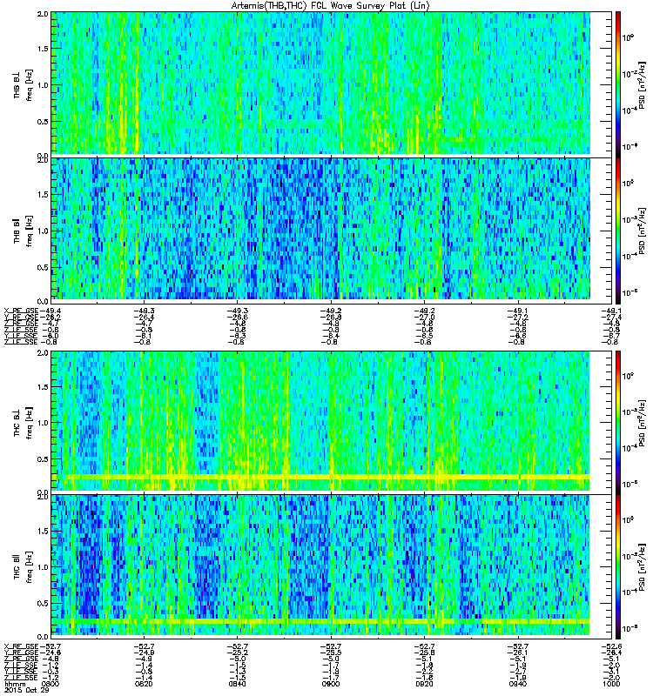Click 'PSD [nT²/Hz]' label of the bottom color bar

(643, 567)
